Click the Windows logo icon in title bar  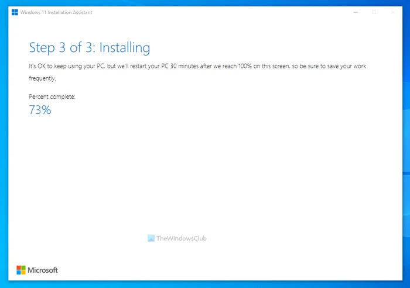(x=15, y=12)
